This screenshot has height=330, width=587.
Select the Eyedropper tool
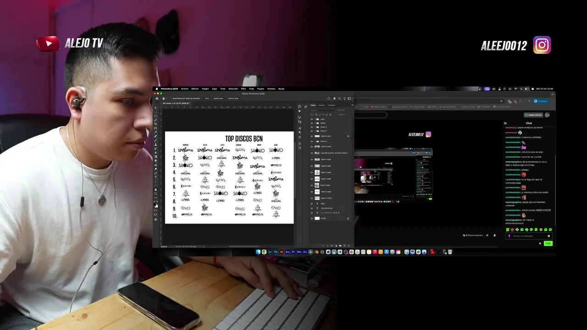point(155,132)
